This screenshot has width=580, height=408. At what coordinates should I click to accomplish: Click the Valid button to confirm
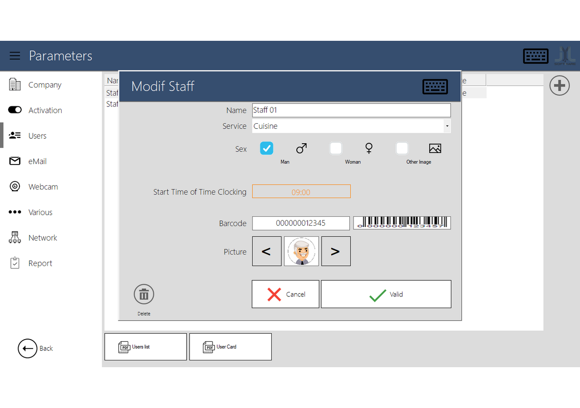[386, 294]
